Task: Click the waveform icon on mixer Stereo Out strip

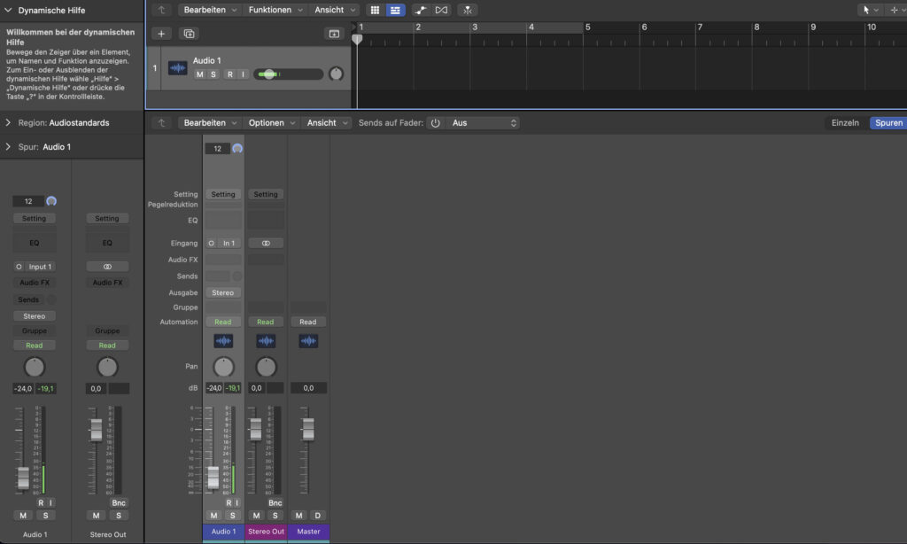Action: coord(266,341)
